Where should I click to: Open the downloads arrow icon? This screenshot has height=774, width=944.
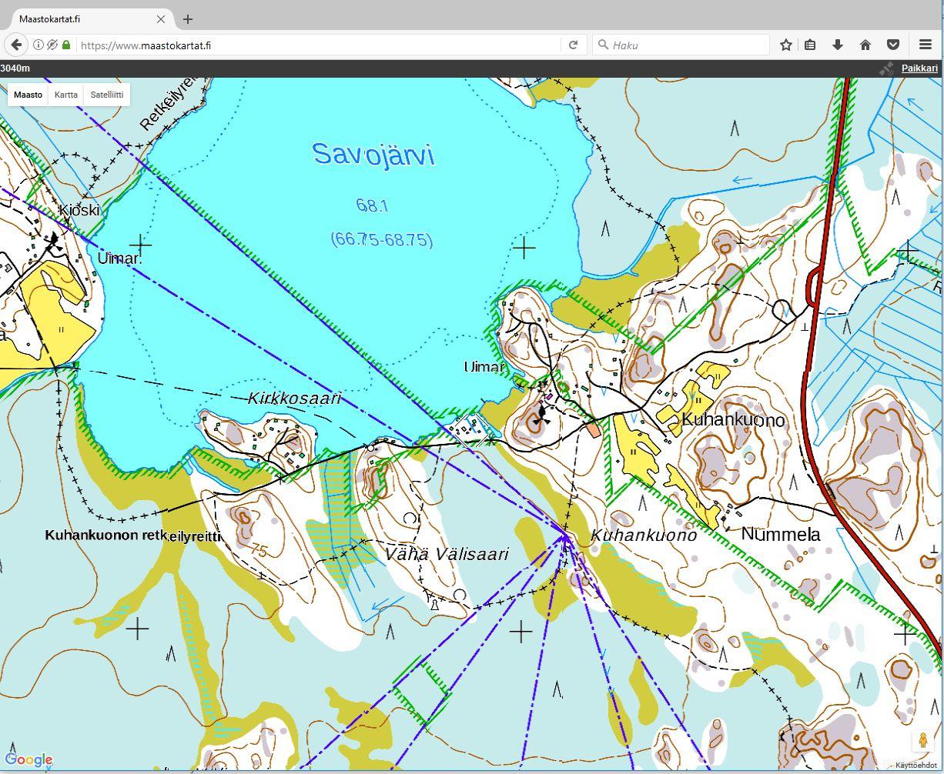[838, 45]
